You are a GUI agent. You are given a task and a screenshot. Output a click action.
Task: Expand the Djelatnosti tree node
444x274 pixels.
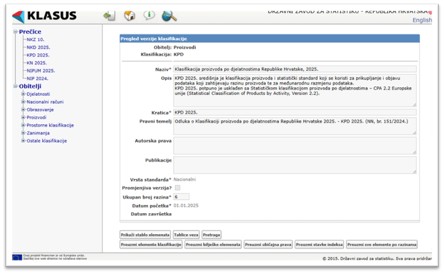(x=23, y=94)
